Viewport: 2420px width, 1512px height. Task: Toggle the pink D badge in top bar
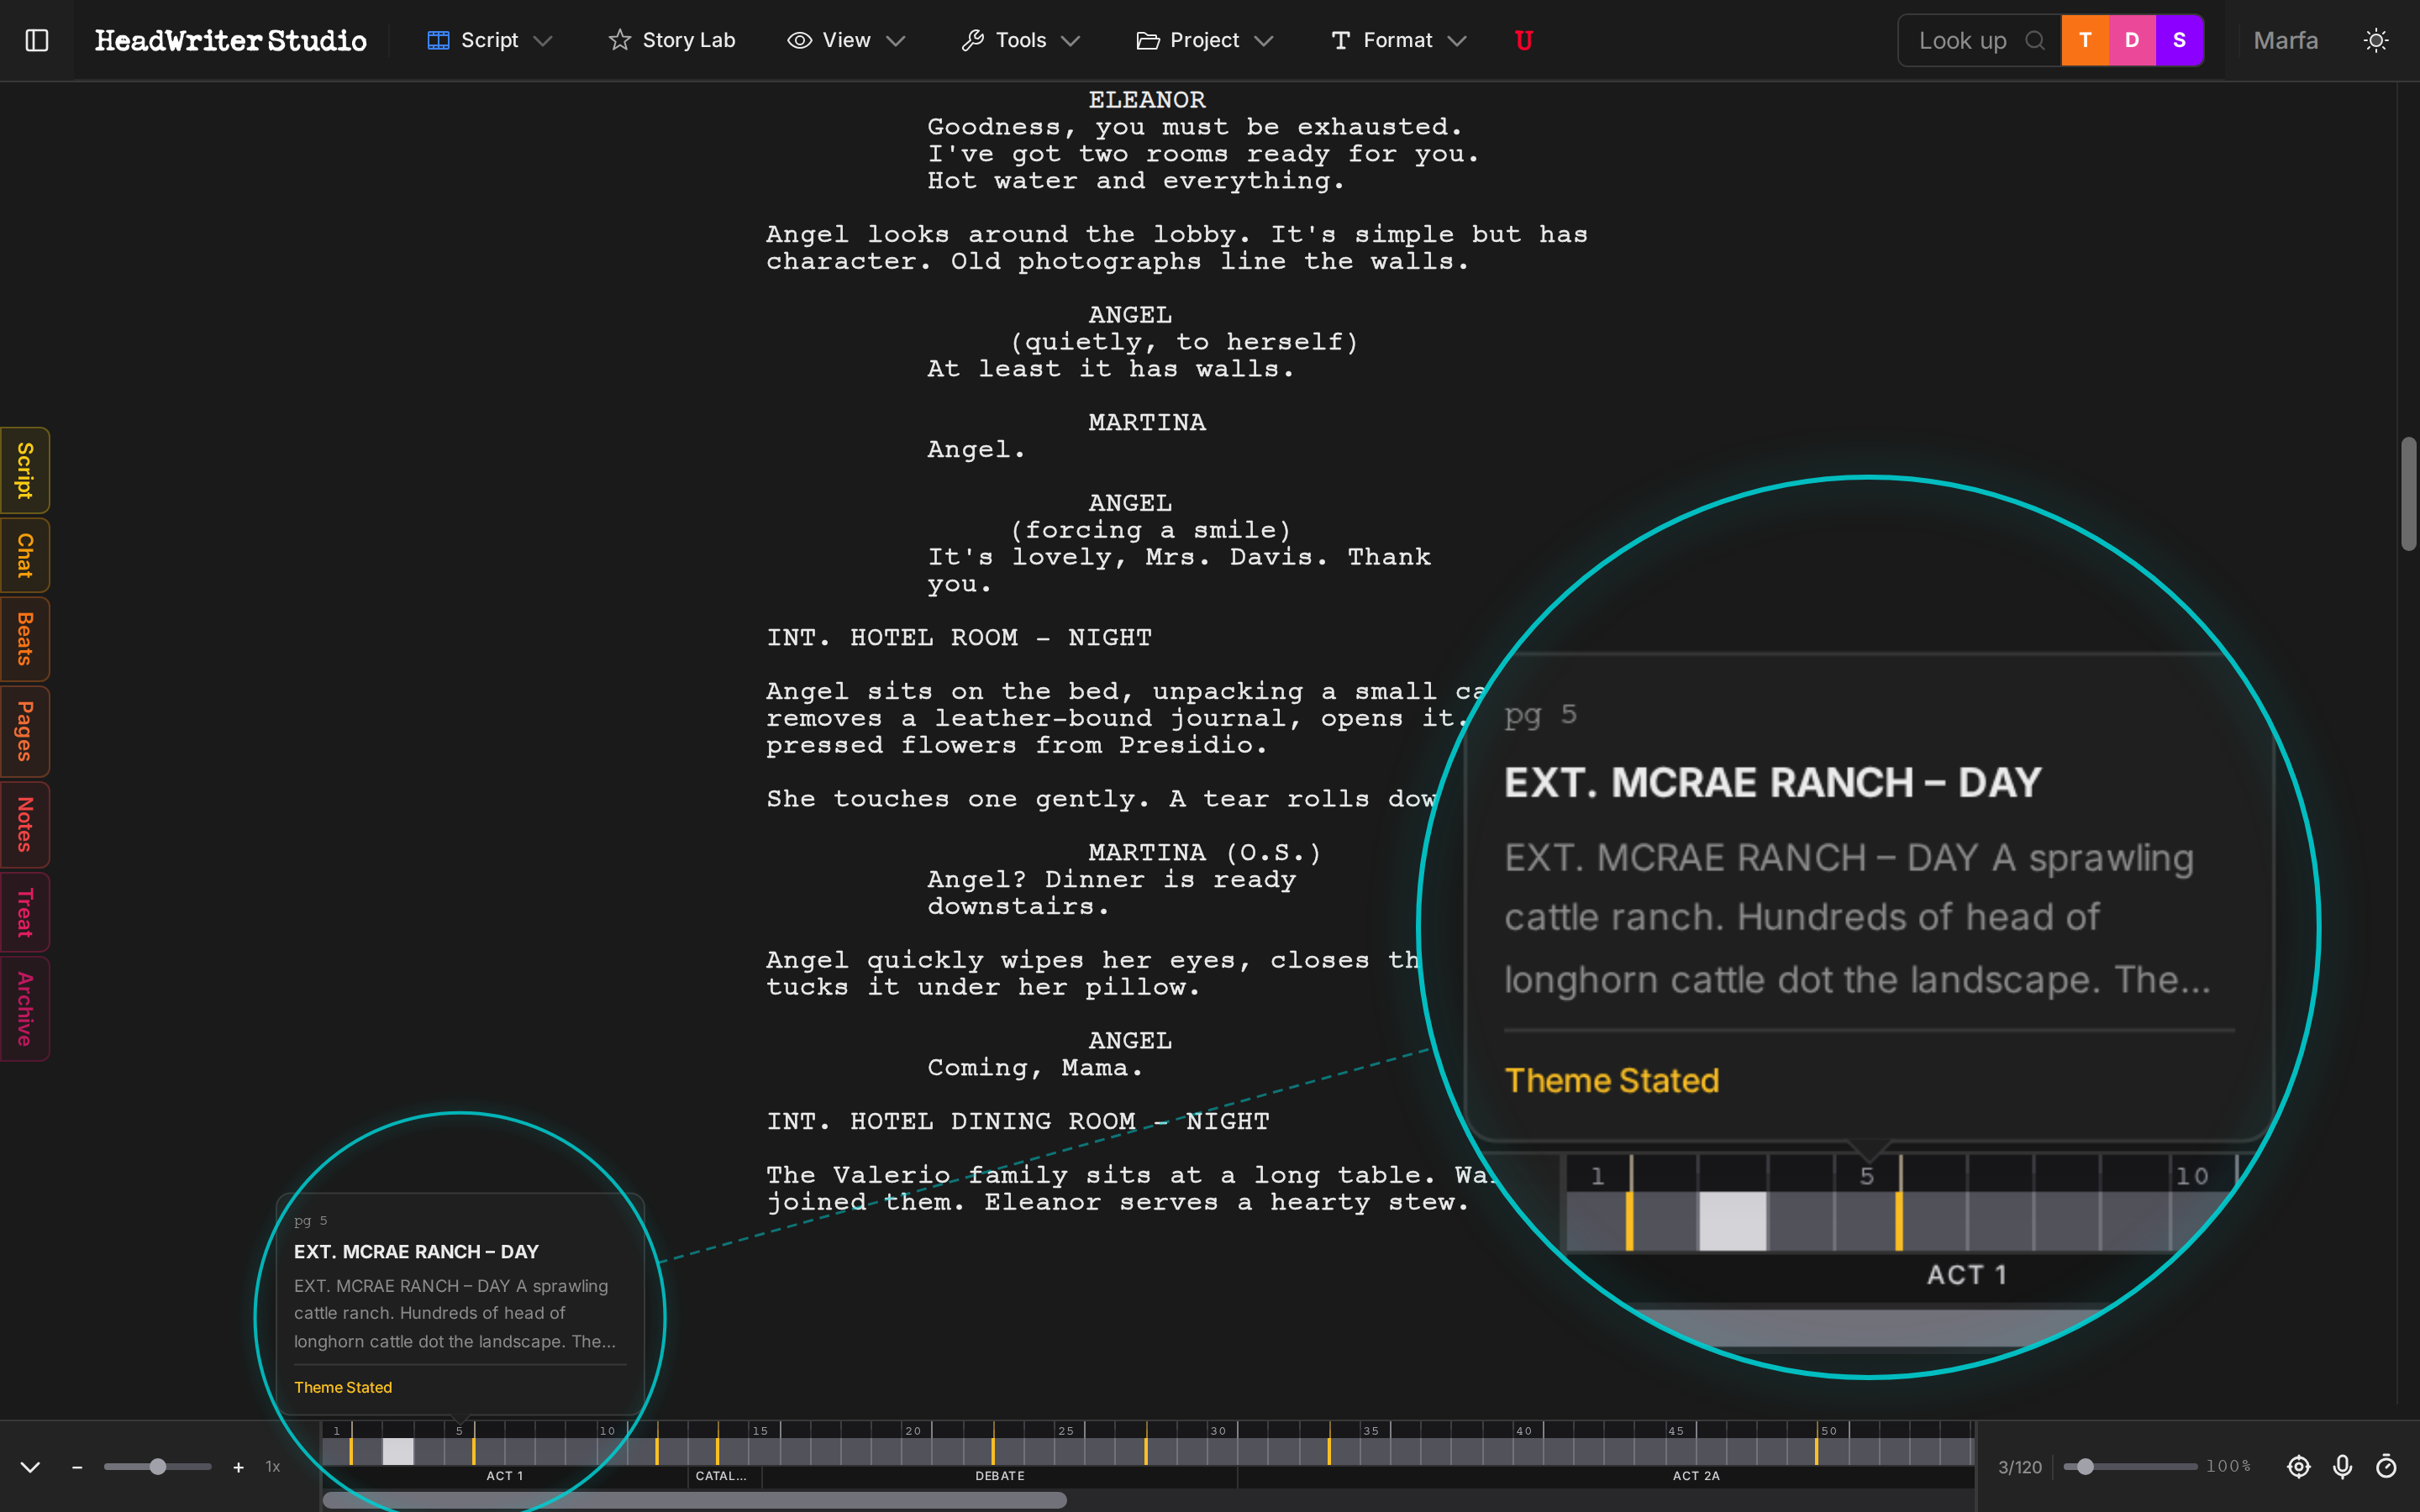[x=2132, y=40]
